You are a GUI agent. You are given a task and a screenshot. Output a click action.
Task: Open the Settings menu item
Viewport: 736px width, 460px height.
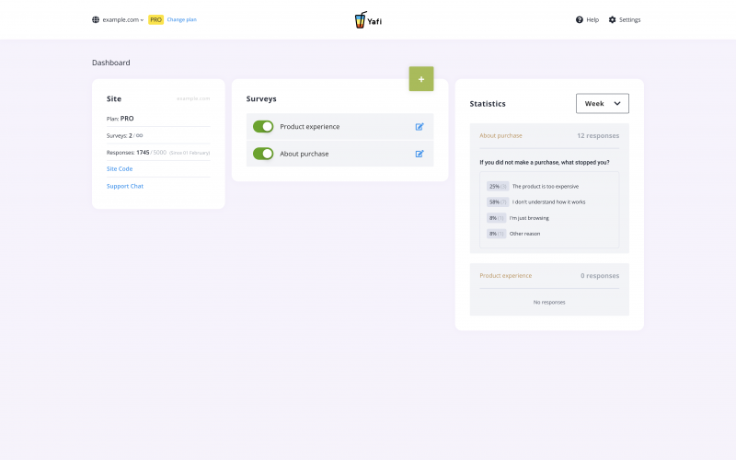click(629, 19)
